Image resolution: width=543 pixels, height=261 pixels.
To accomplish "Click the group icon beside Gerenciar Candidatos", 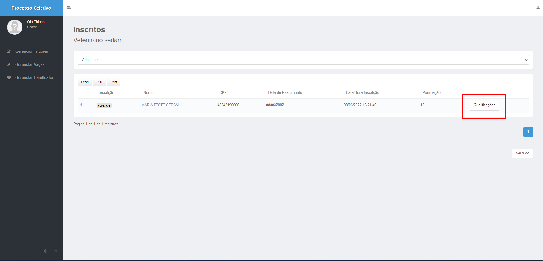I will tap(9, 77).
